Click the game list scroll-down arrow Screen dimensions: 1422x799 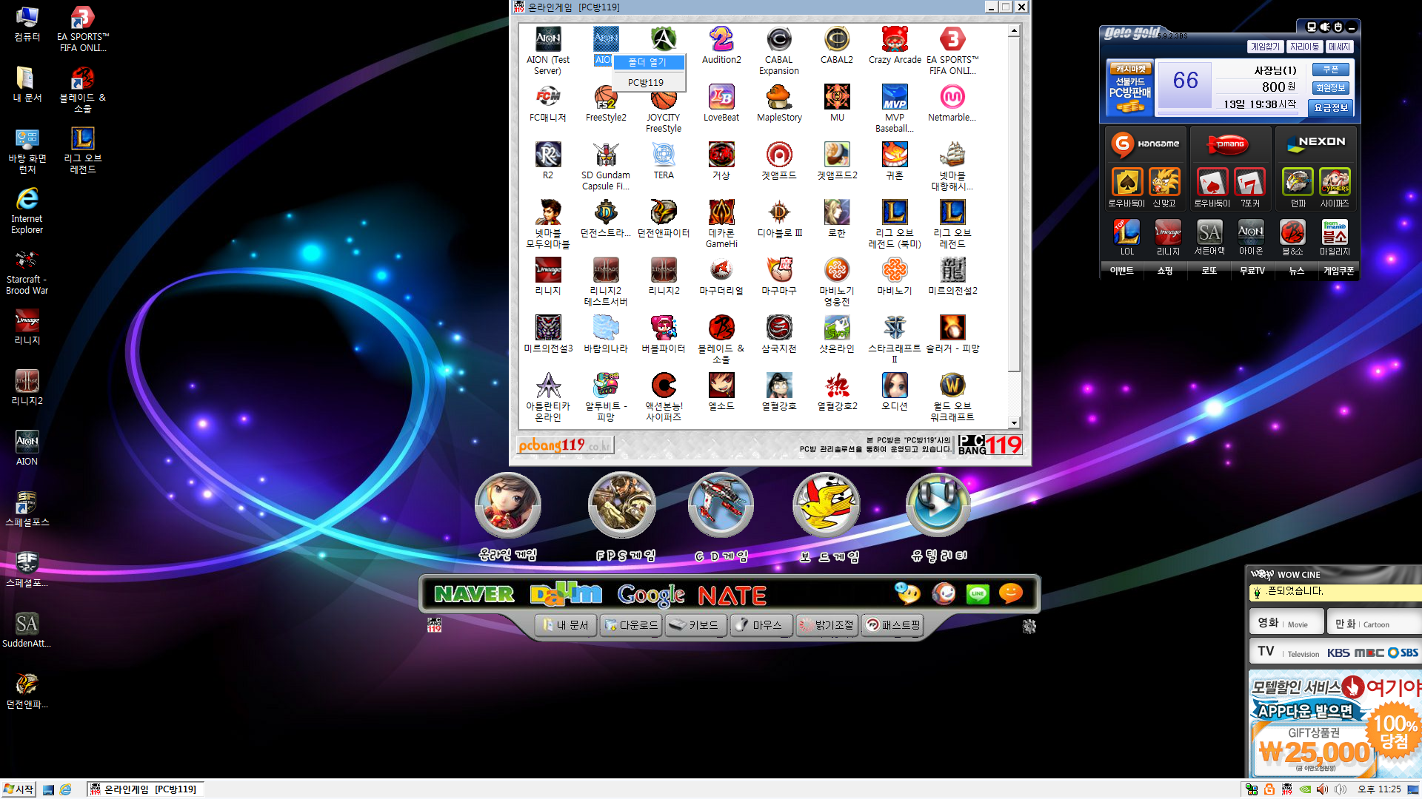[x=1014, y=423]
